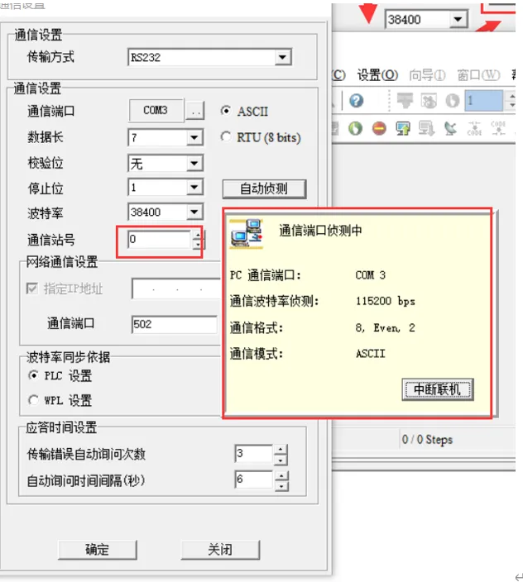523x582 pixels.
Task: Click the blue question mark help icon
Action: (x=356, y=101)
